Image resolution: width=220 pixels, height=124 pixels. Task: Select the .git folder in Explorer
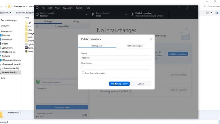click(28, 23)
